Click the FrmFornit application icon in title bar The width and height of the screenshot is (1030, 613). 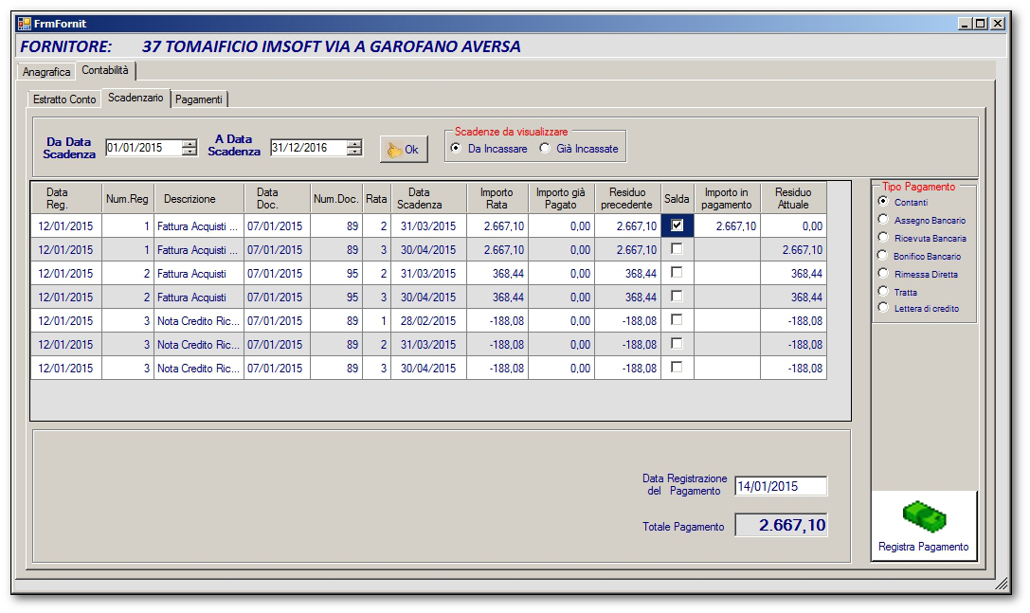point(25,24)
